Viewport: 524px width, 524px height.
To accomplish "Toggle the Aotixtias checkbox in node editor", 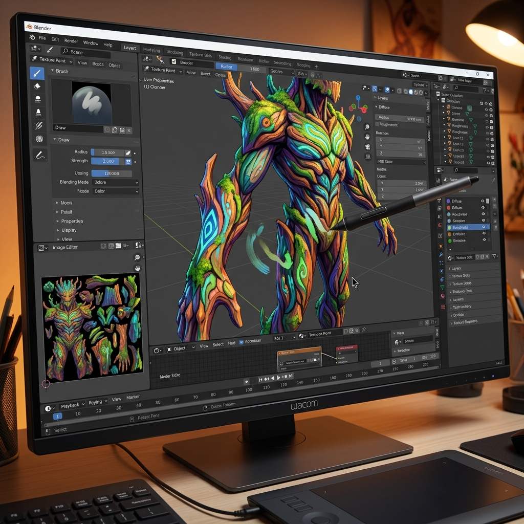I will [x=242, y=342].
